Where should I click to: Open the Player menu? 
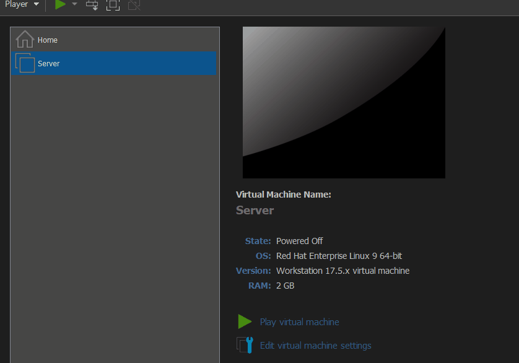point(22,4)
